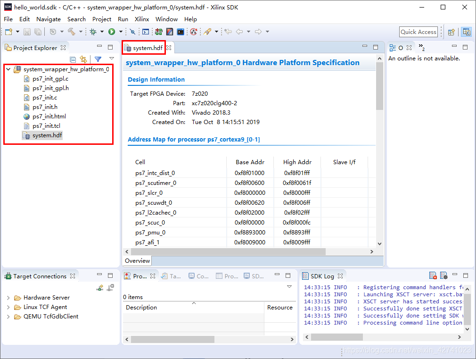476x359 pixels.
Task: Switch to the Overview tab
Action: point(137,261)
